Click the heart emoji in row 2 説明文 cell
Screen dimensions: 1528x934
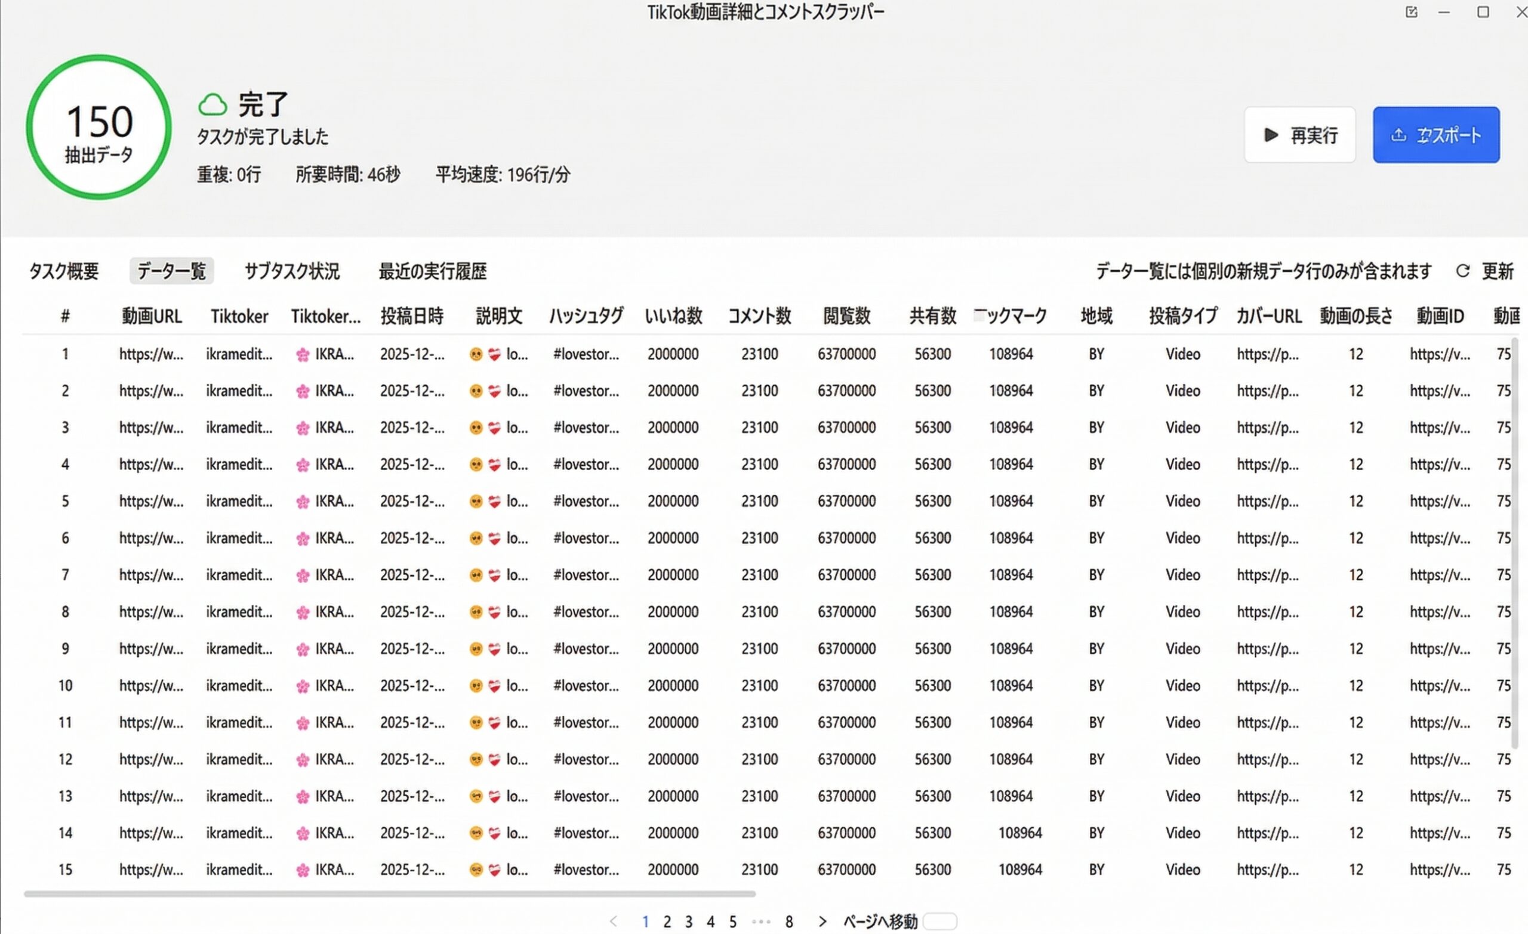tap(494, 391)
